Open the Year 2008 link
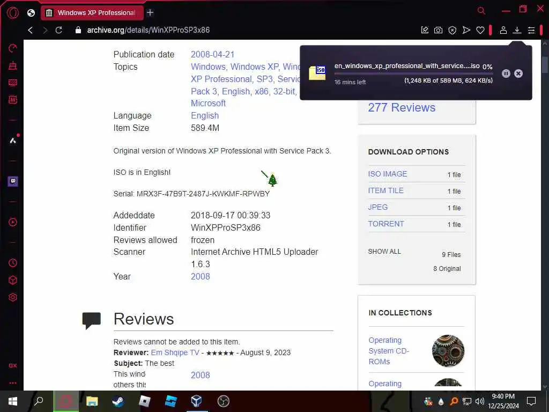The image size is (549, 412). 201,276
